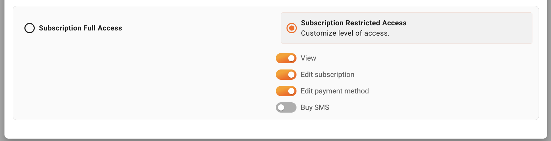Disable the Edit subscription toggle
Image resolution: width=551 pixels, height=141 pixels.
pyautogui.click(x=286, y=75)
